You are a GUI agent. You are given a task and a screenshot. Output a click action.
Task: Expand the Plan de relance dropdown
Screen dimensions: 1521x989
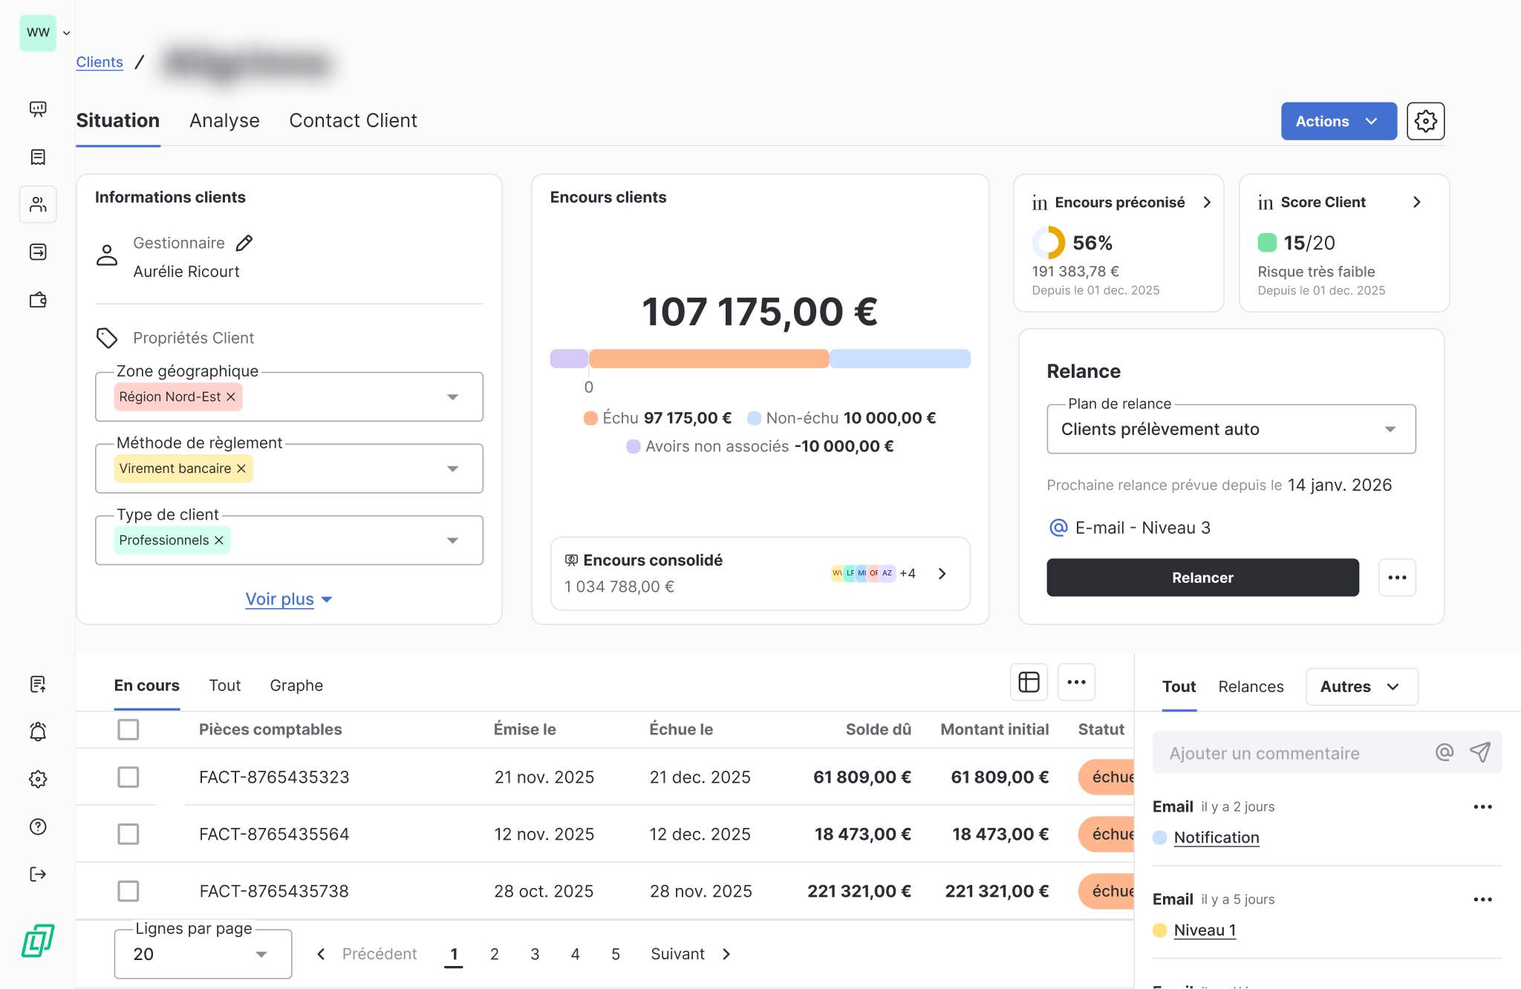1389,429
